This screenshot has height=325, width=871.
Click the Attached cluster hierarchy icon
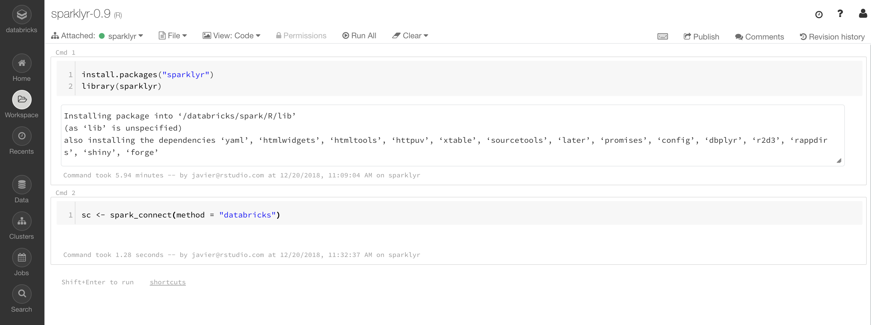(x=55, y=36)
